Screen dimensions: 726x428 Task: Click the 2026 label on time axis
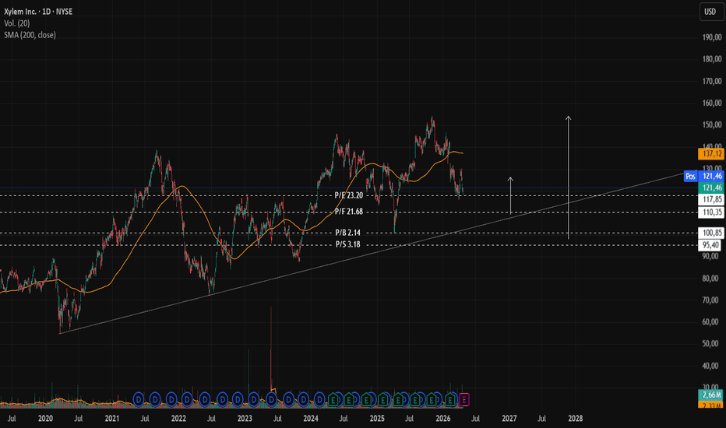(x=443, y=419)
